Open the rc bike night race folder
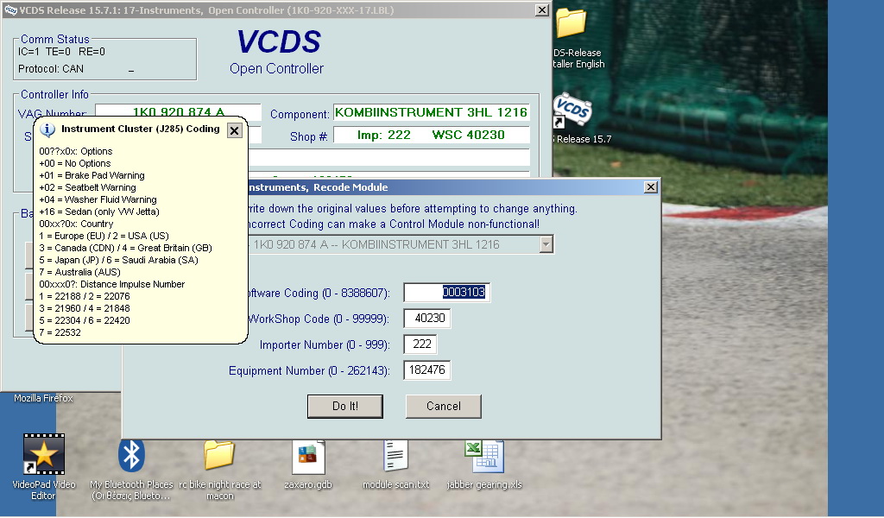884x518 pixels. click(x=219, y=454)
